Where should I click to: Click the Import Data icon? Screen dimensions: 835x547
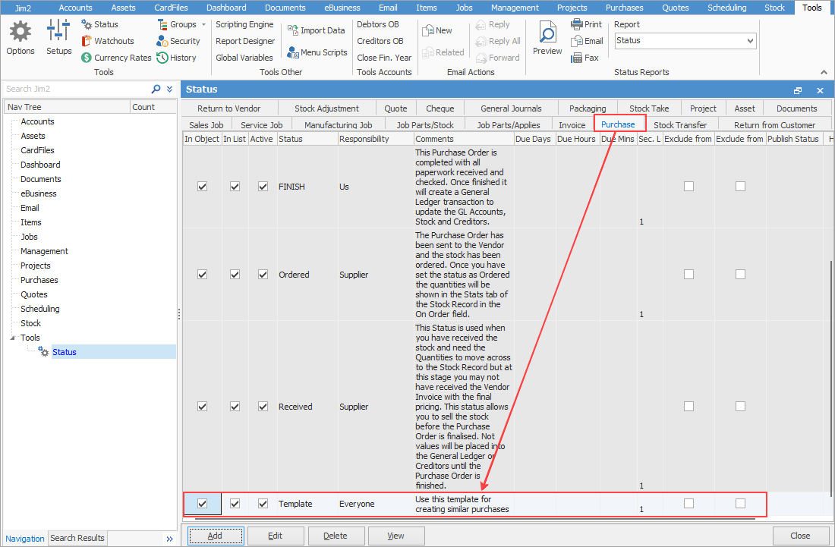coord(294,30)
